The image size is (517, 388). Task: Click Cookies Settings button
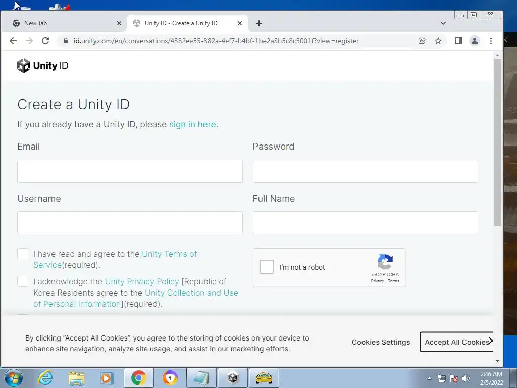(x=381, y=342)
